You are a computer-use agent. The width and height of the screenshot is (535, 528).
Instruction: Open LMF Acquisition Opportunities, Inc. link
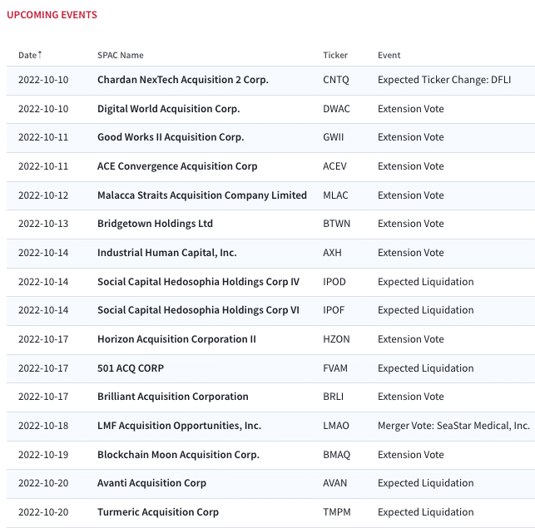[180, 426]
